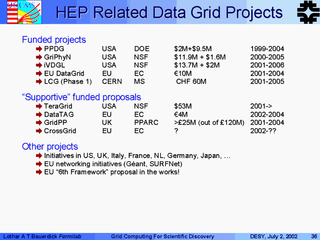320x240 pixels.
Task: Click the PPDG project name
Action: coord(54,49)
